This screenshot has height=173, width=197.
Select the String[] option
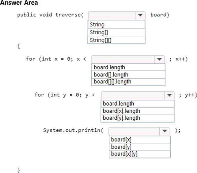click(116, 32)
